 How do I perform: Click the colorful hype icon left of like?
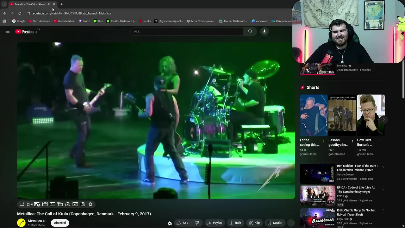coord(170,223)
